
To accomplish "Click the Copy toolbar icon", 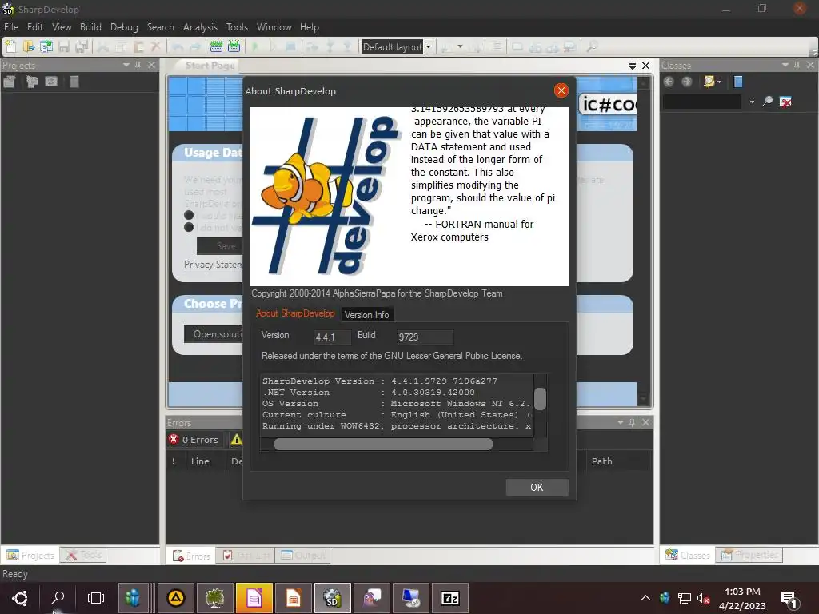I will [120, 47].
